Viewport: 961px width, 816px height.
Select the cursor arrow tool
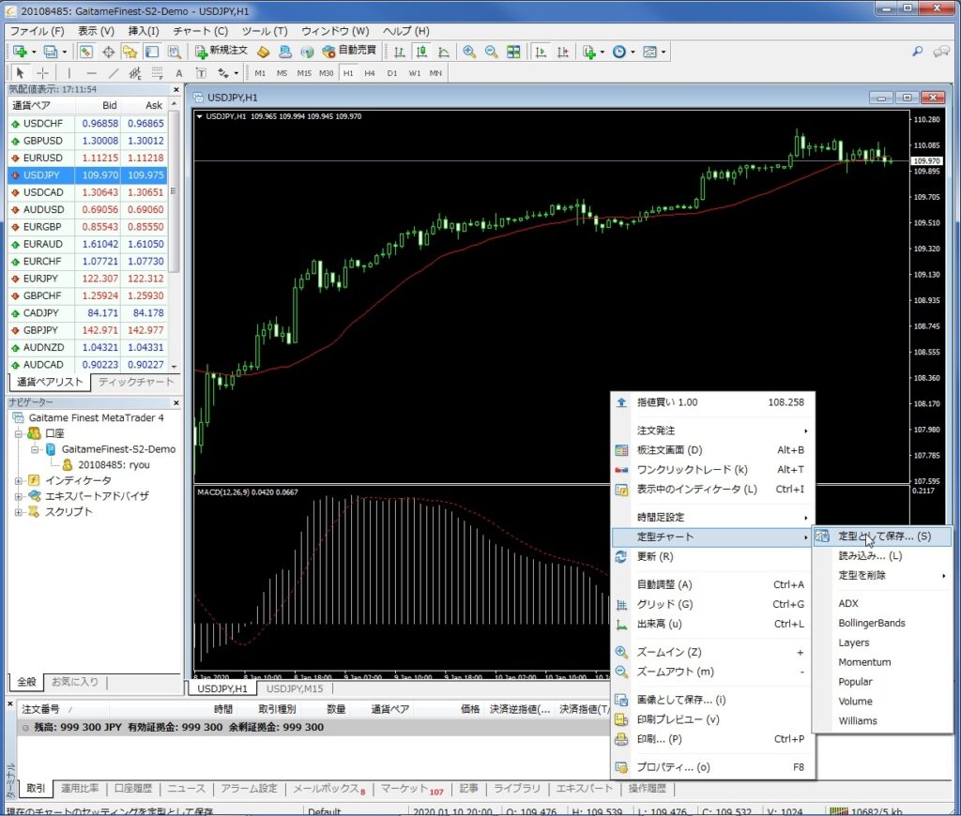(20, 73)
